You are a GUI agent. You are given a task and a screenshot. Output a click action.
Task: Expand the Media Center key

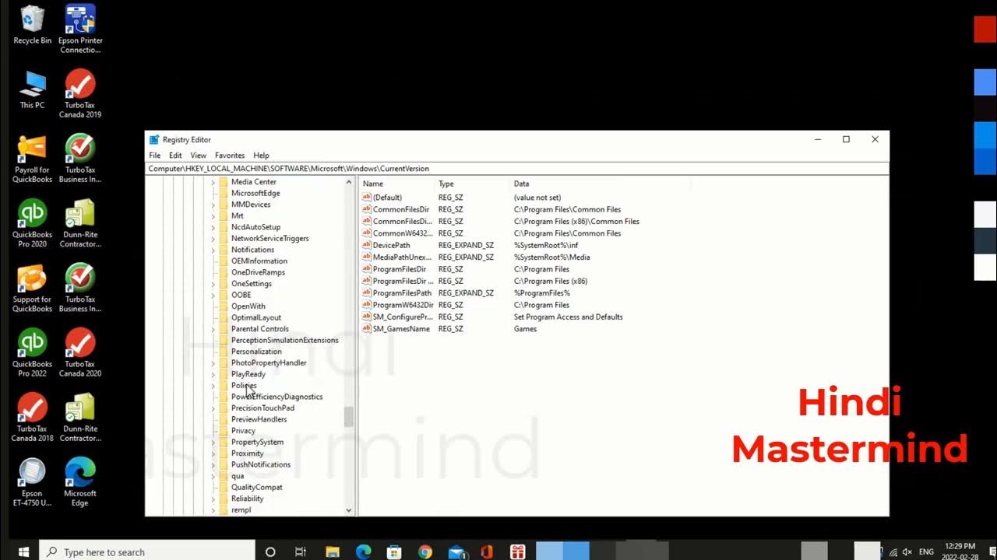[x=213, y=182]
